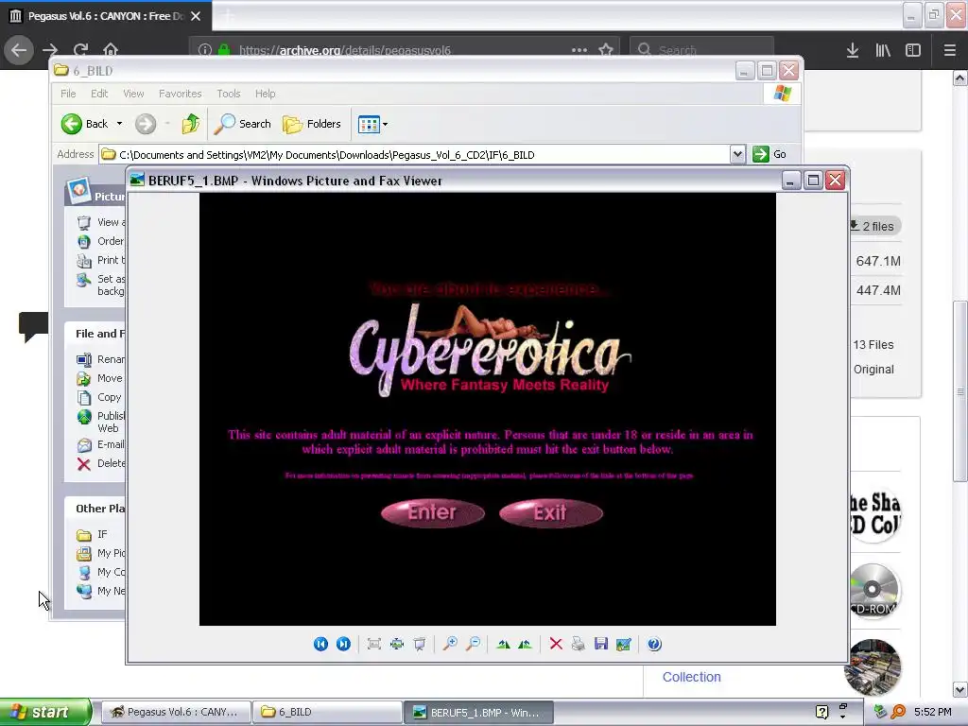The image size is (968, 726).
Task: Toggle the Folders pane button
Action: pyautogui.click(x=312, y=124)
